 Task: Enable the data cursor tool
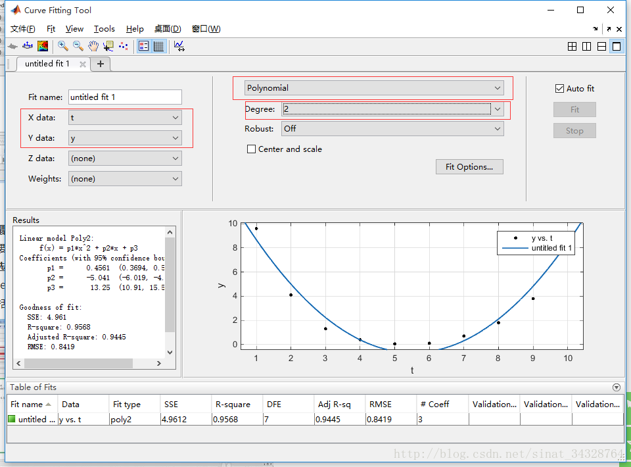pos(108,46)
